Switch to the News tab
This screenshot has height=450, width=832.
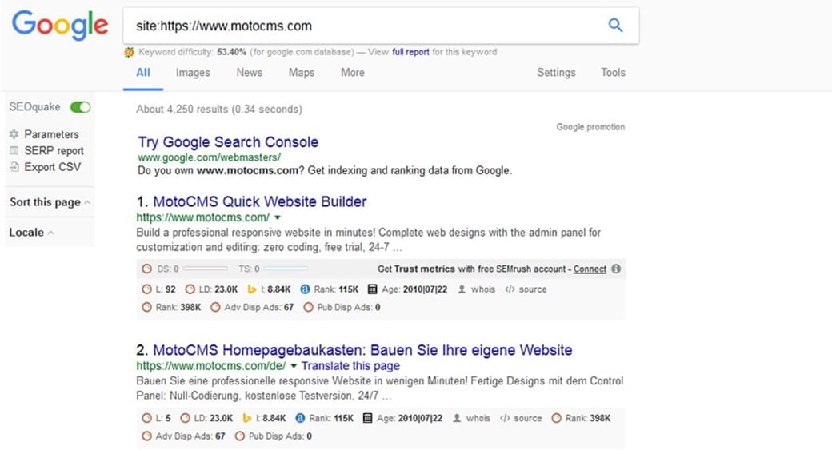click(x=249, y=72)
